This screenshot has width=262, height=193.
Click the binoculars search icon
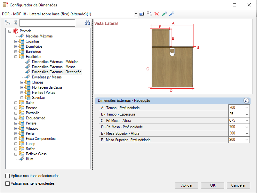point(87,23)
